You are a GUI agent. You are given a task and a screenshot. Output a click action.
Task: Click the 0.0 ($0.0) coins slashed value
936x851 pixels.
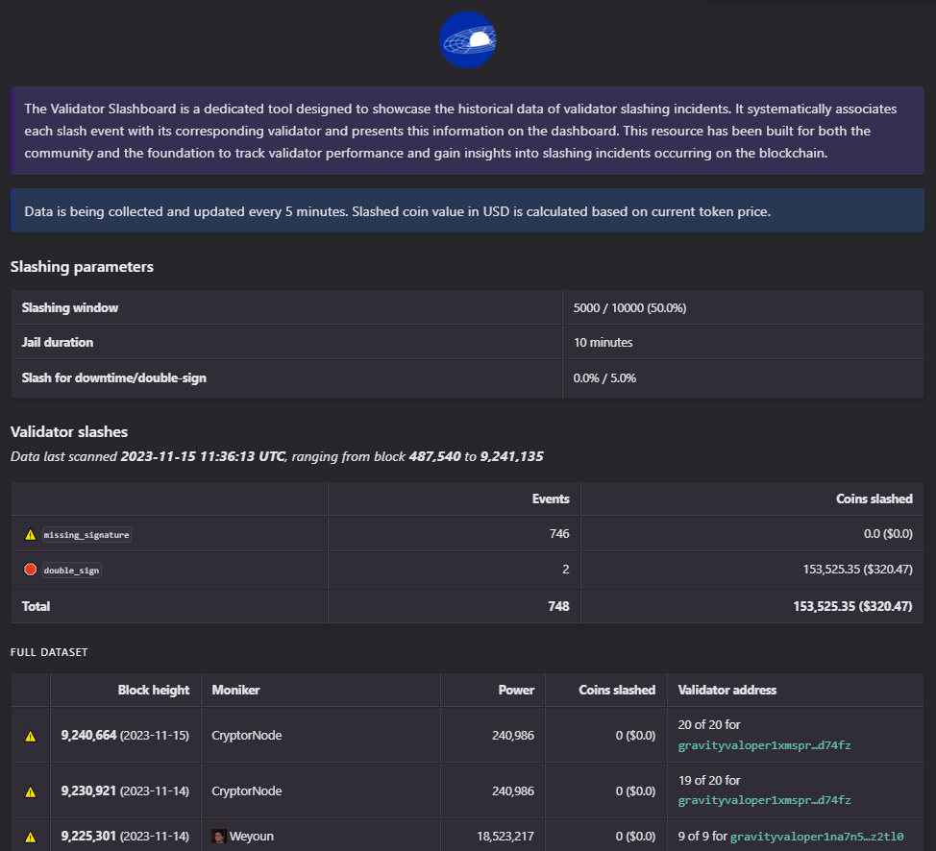(x=888, y=533)
